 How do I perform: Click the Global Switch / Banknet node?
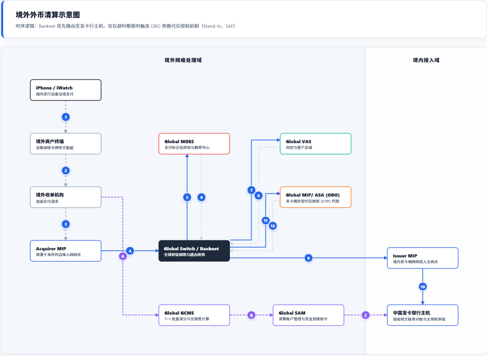(x=194, y=251)
